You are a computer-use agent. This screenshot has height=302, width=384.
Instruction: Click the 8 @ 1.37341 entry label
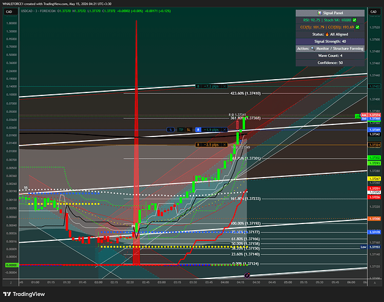[237, 115]
